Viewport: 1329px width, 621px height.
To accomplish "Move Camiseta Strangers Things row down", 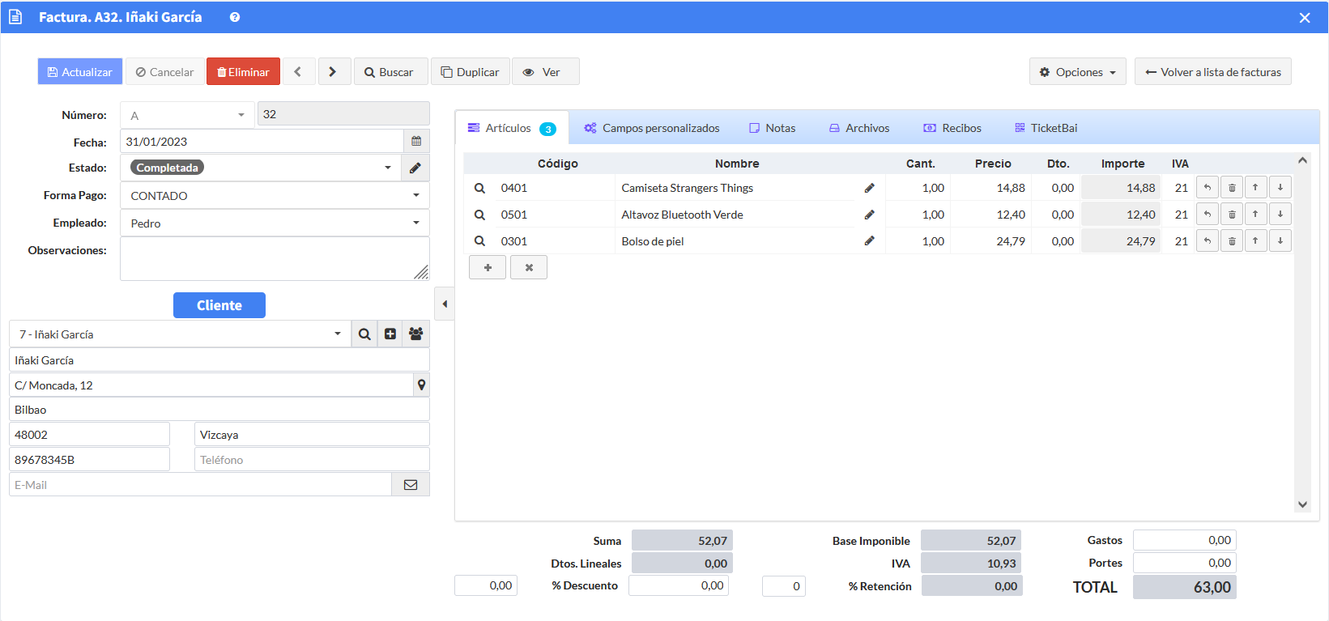I will tap(1280, 188).
